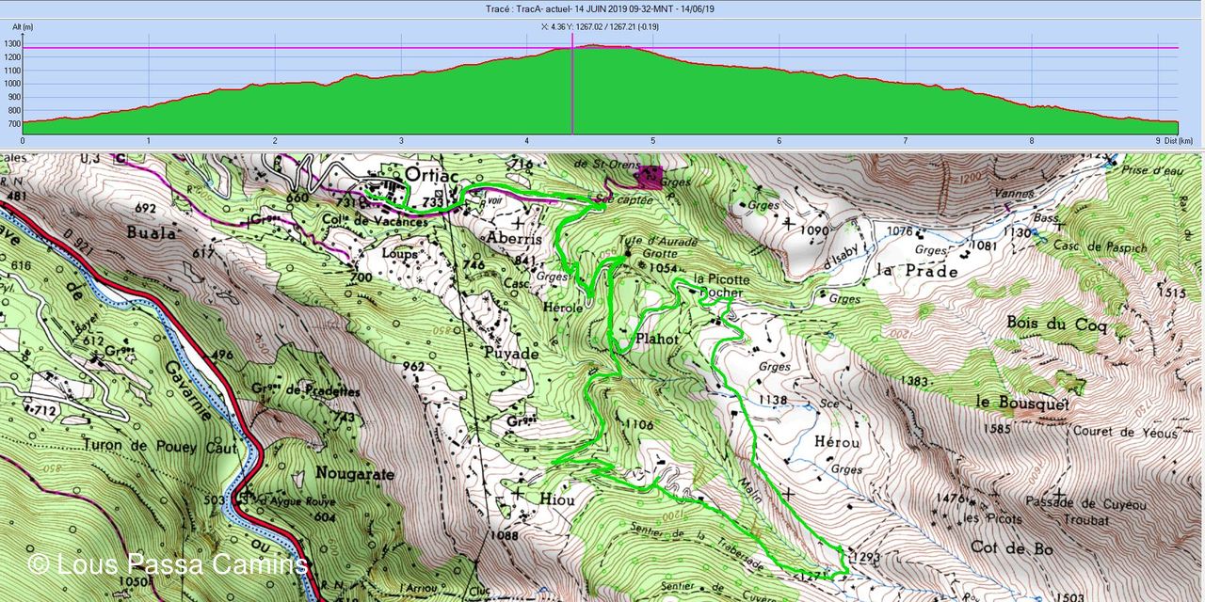Click the purple square marker near St-Orens

pyautogui.click(x=649, y=177)
